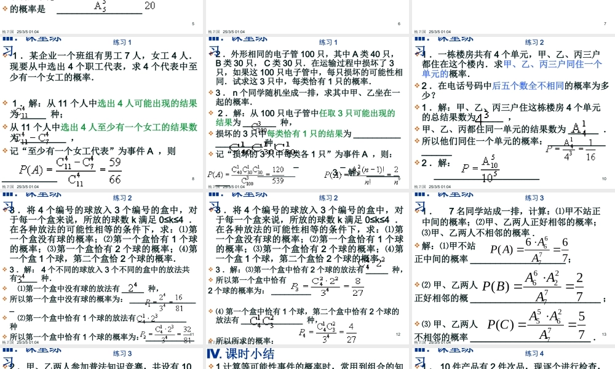Click the blue text 后五个数全不相同
This screenshot has width=615, height=369.
tap(528, 86)
